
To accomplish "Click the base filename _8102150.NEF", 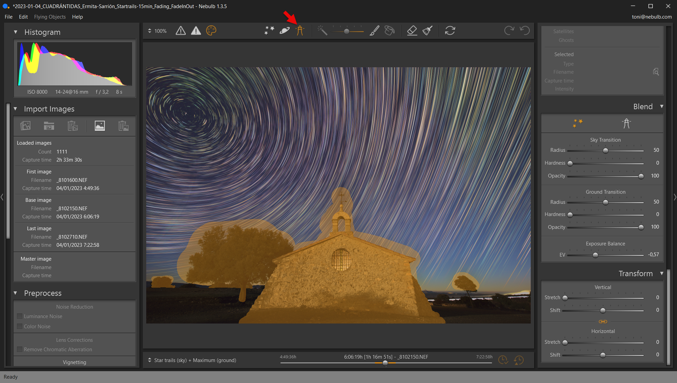I will (72, 208).
